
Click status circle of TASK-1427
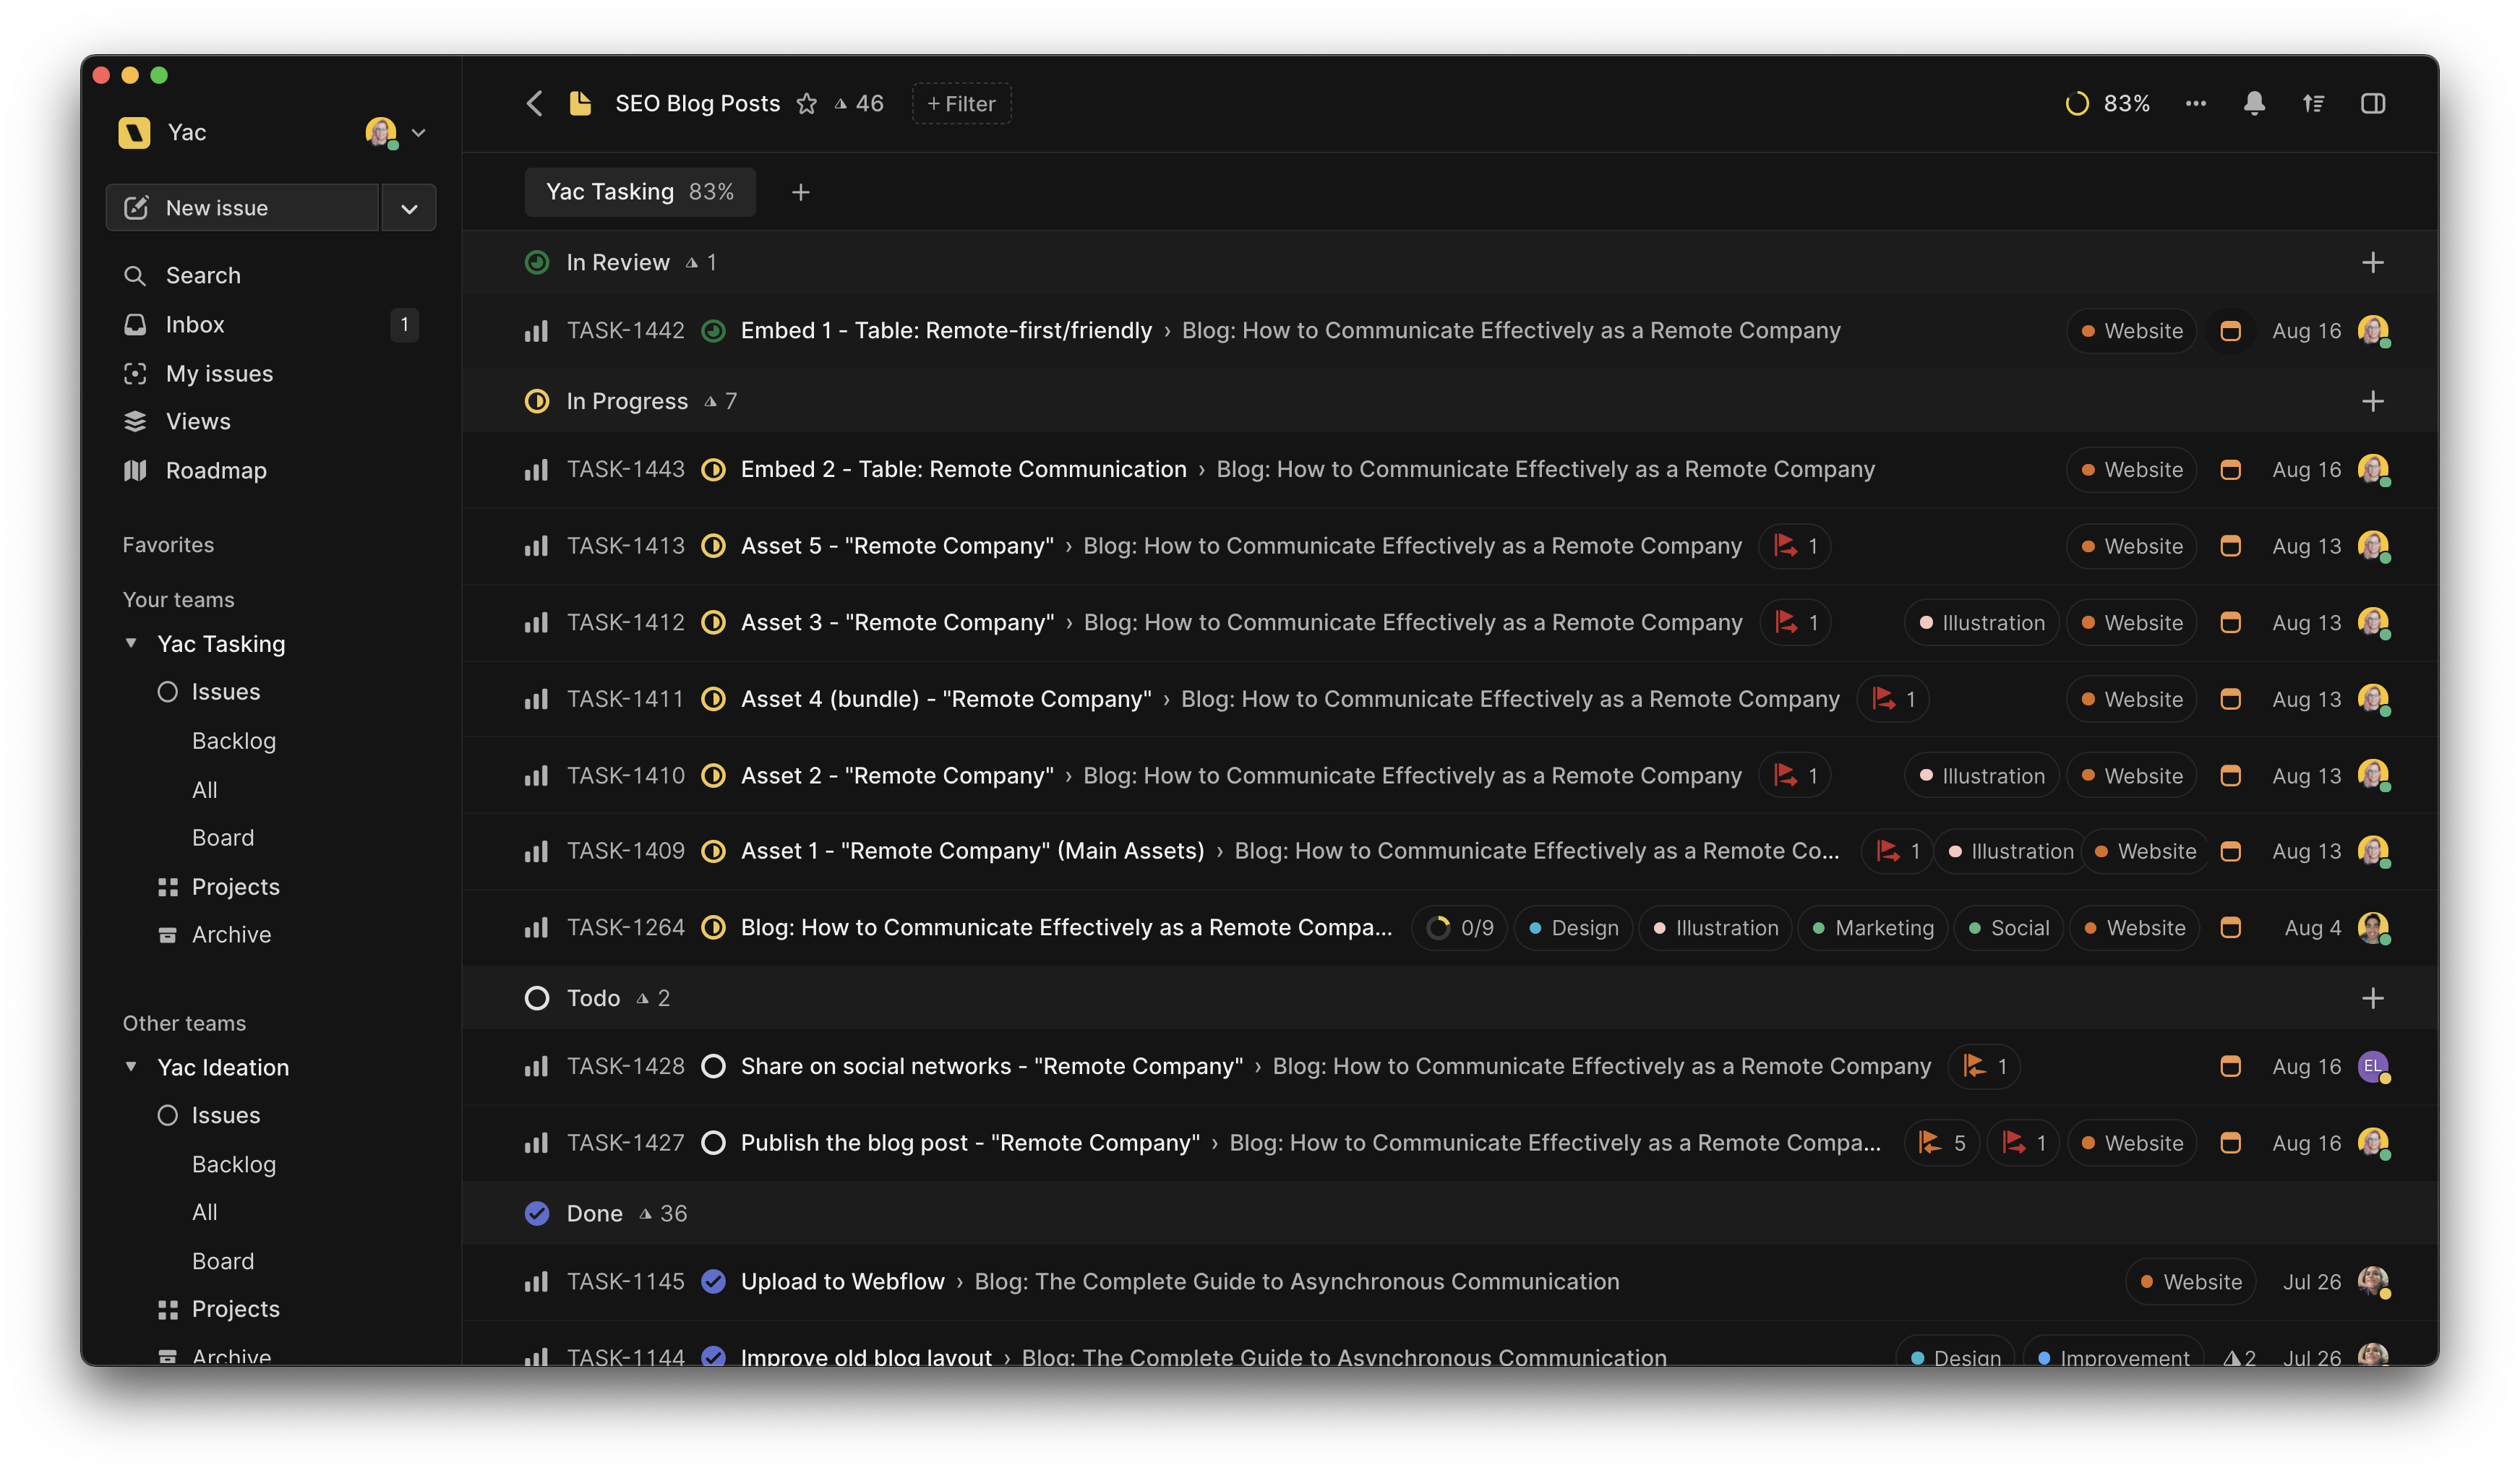[713, 1142]
